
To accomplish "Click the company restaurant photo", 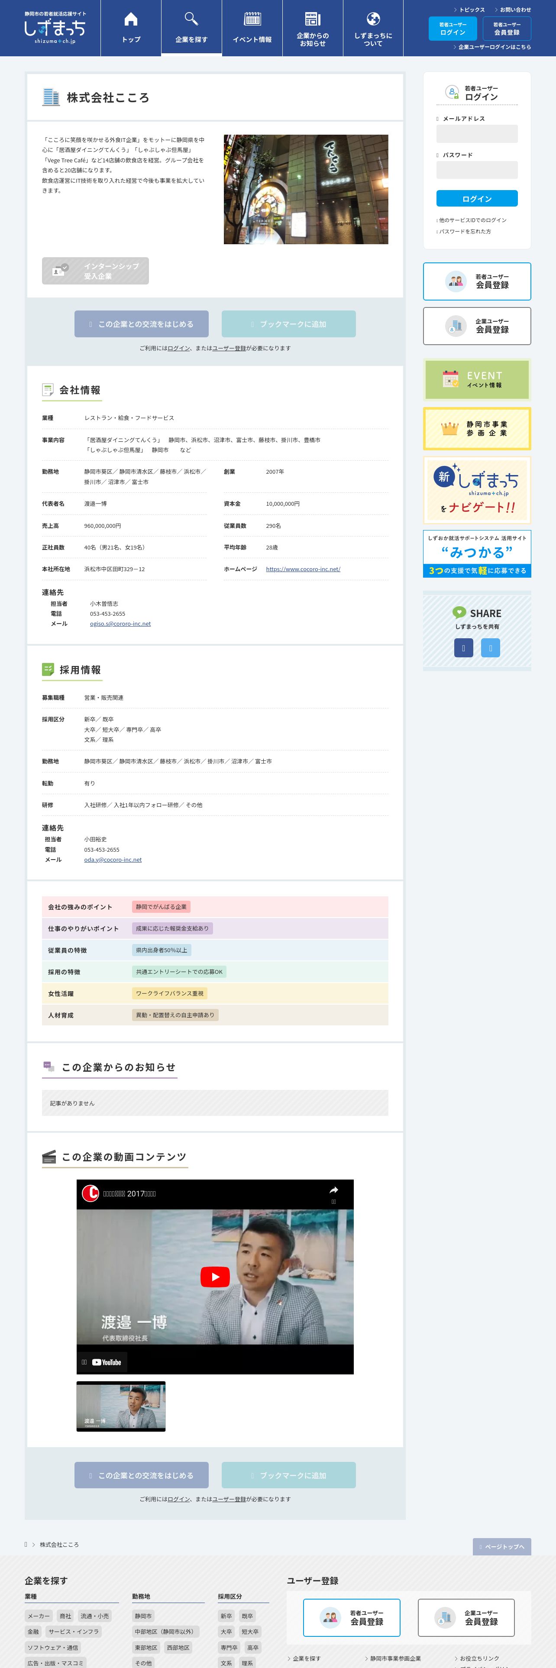I will (306, 189).
